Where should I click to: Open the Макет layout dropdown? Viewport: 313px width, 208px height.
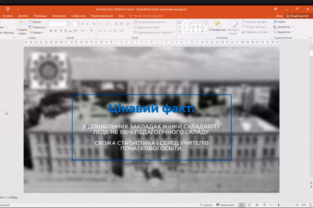[x=36, y=22]
